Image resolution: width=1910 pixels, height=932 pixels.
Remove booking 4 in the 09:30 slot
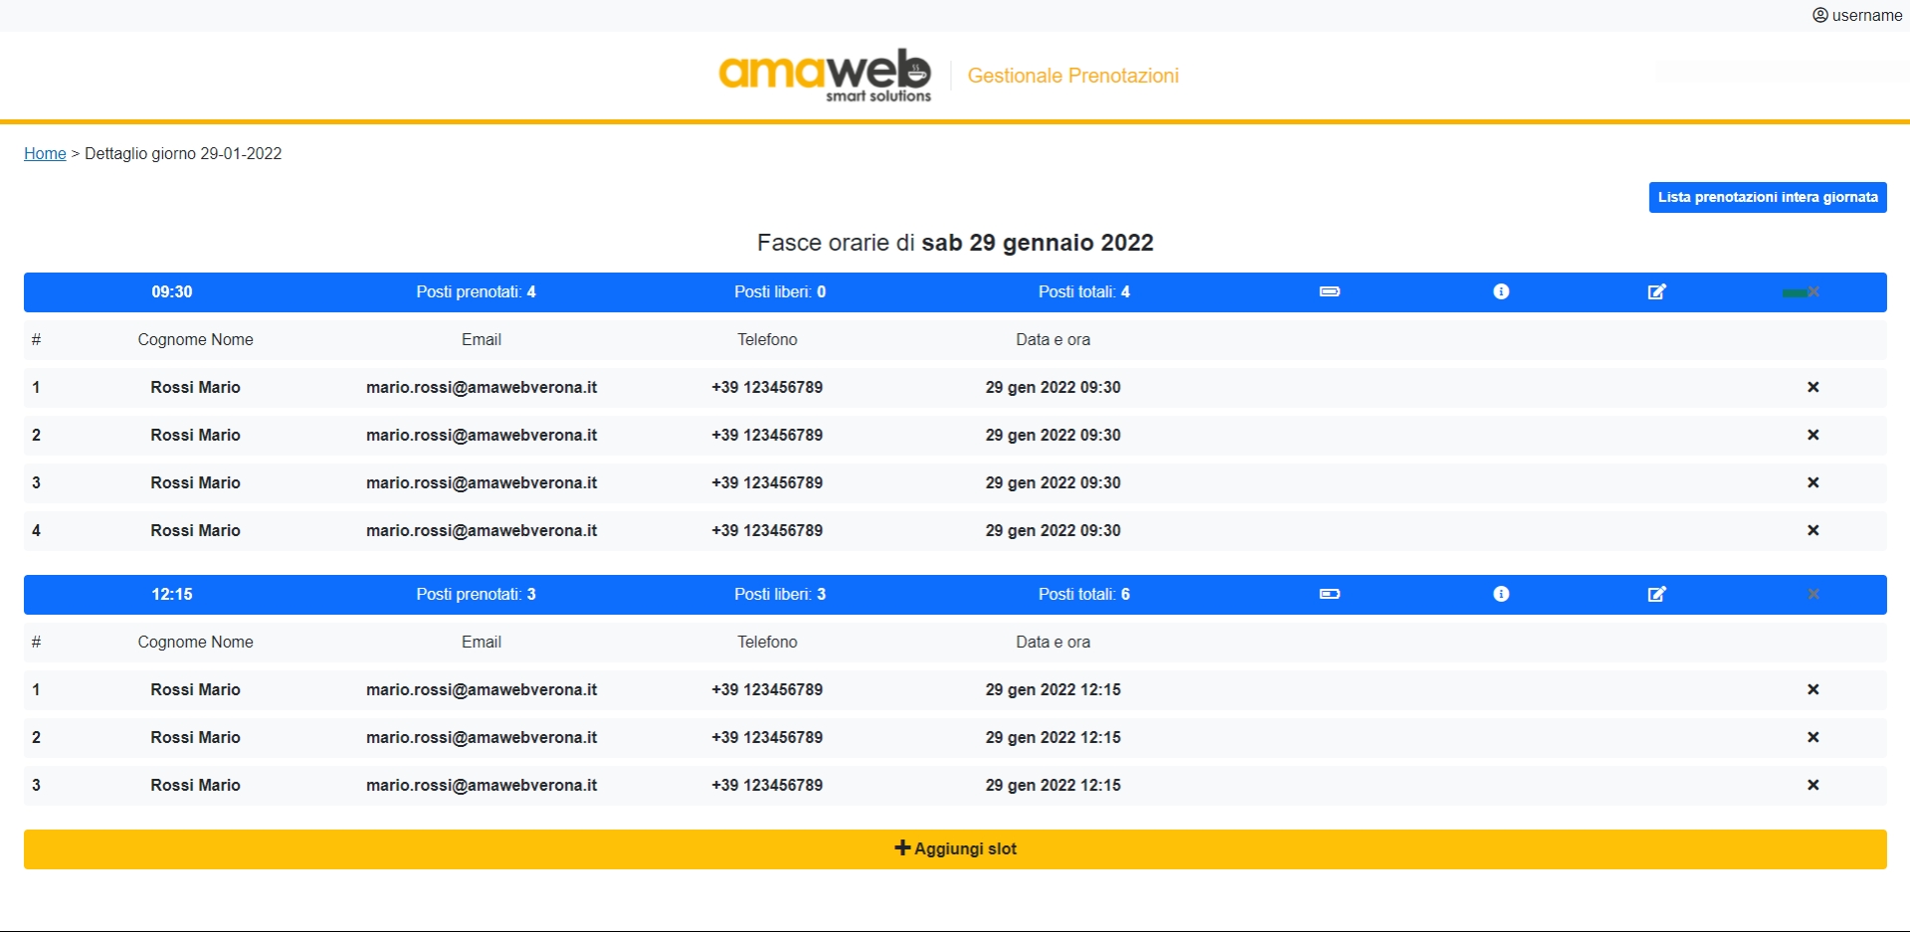pyautogui.click(x=1813, y=530)
